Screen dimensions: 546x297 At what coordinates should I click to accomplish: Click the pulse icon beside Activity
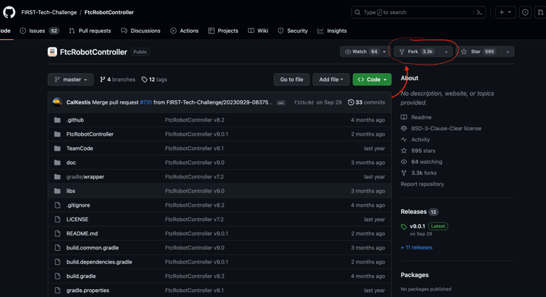[x=404, y=139]
